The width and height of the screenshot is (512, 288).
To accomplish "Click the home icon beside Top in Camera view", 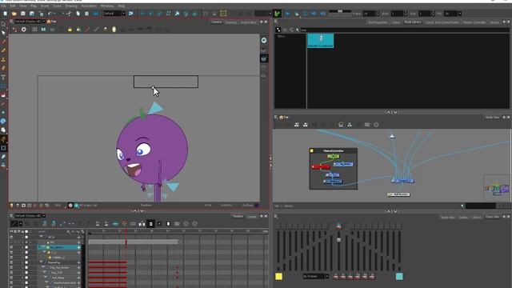I will tap(49, 22).
